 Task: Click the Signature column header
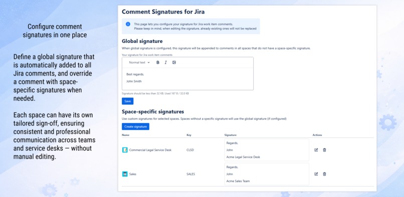[231, 135]
